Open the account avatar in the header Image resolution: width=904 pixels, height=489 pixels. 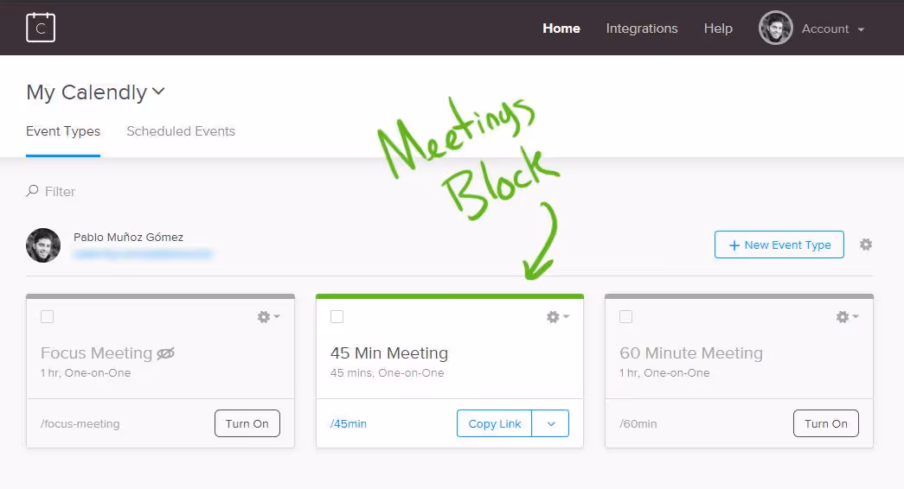click(x=775, y=28)
